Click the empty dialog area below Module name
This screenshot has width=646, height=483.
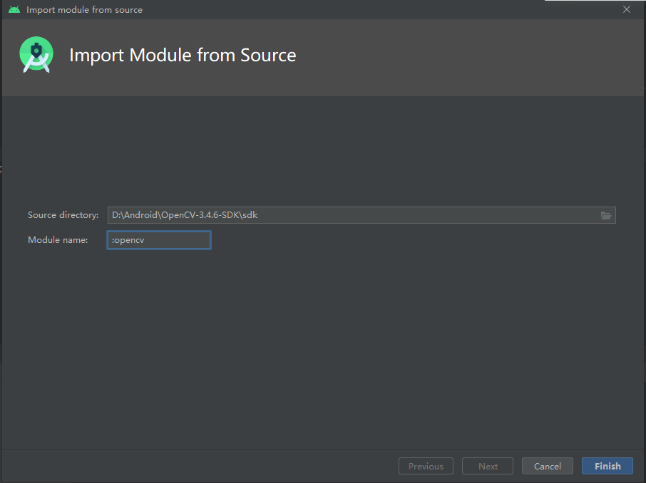tap(321, 342)
